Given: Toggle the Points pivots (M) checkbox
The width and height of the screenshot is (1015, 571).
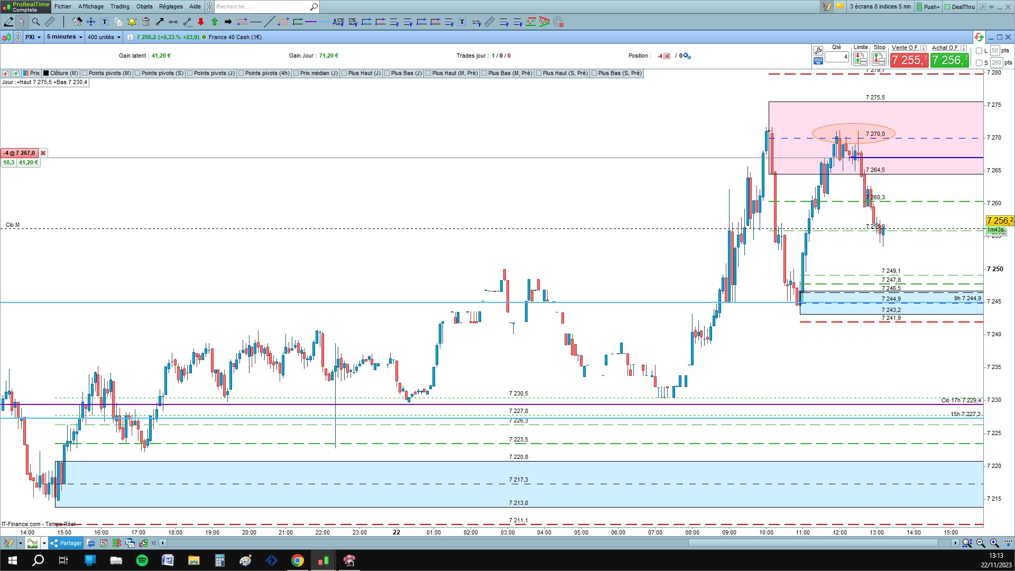Looking at the screenshot, I should point(85,73).
